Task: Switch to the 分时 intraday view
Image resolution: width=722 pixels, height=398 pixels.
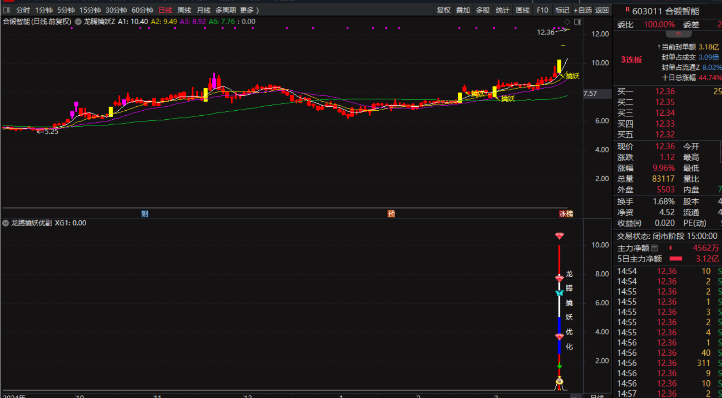Action: 23,10
